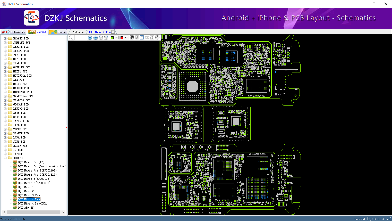The height and width of the screenshot is (221, 392).
Task: Open DJI Mini 1 layout
Action: [26, 187]
